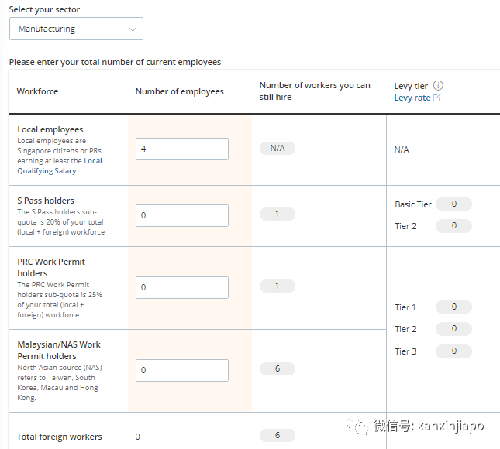The height and width of the screenshot is (449, 500).
Task: Open the Levy rate link
Action: point(412,98)
